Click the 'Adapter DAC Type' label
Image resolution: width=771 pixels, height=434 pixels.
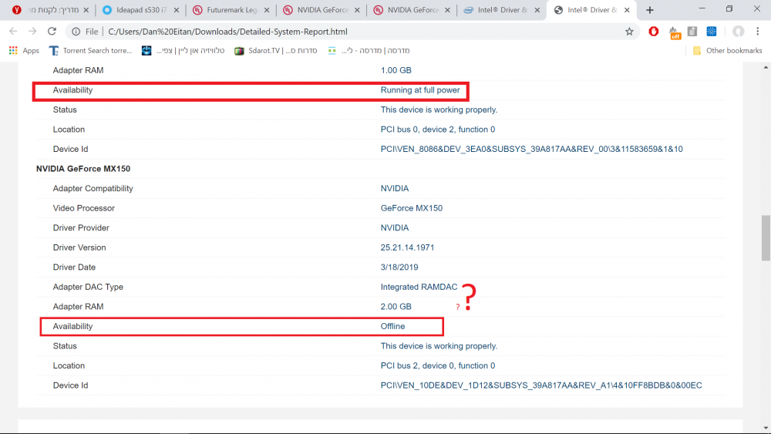(x=88, y=287)
